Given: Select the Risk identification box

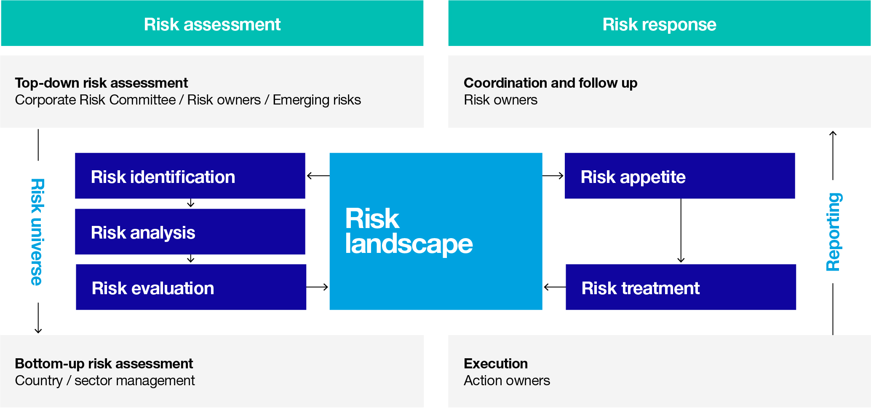Looking at the screenshot, I should [190, 176].
